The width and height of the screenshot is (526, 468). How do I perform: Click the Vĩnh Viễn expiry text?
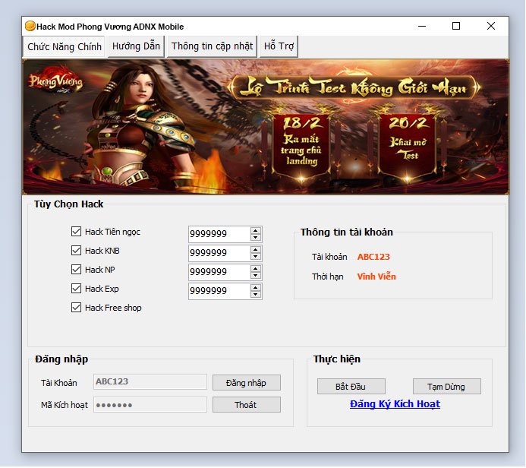pyautogui.click(x=376, y=277)
